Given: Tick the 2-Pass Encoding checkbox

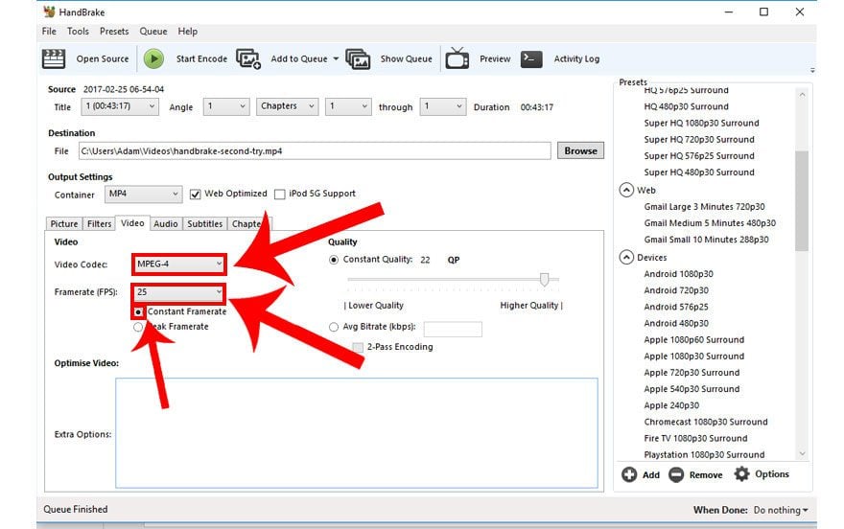Looking at the screenshot, I should pos(358,347).
